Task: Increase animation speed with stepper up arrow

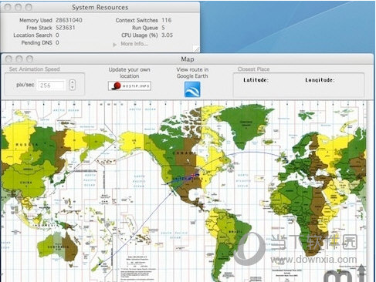Action: pos(73,82)
